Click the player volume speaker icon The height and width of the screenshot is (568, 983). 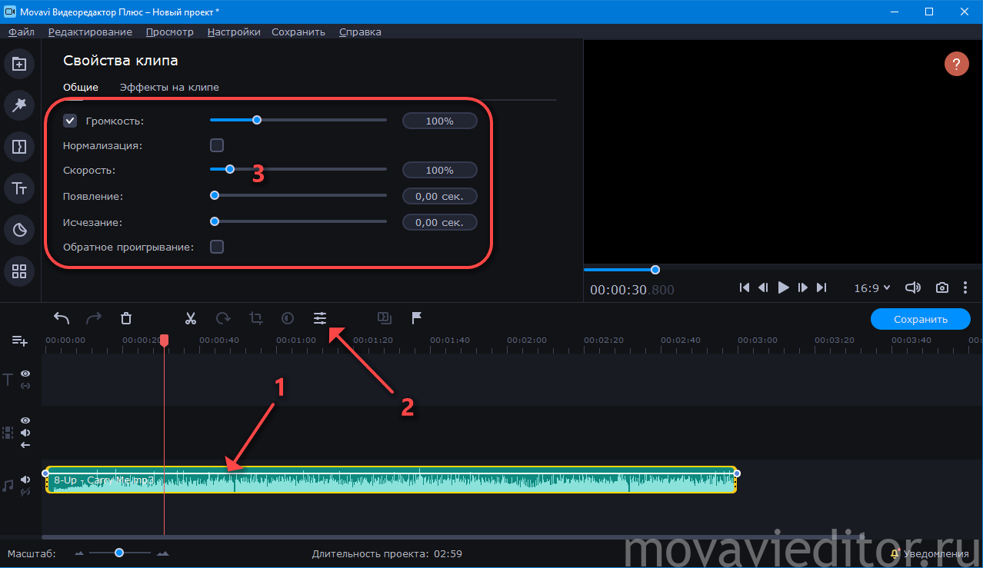point(913,287)
